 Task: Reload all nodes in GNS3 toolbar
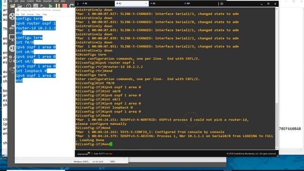(x=72, y=6)
